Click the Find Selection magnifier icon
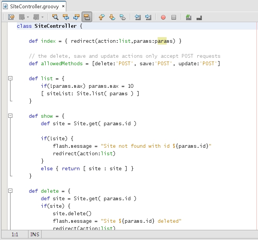Viewport: 258px width, 240px height. pyautogui.click(x=55, y=17)
